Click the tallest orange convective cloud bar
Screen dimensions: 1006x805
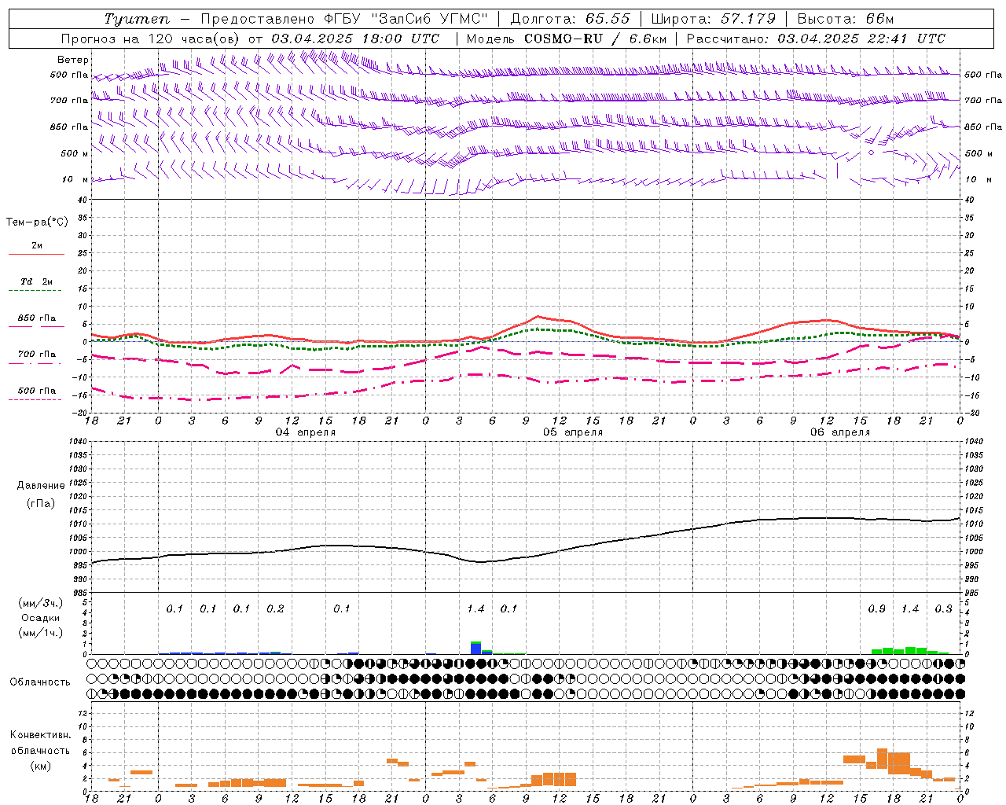[x=882, y=759]
